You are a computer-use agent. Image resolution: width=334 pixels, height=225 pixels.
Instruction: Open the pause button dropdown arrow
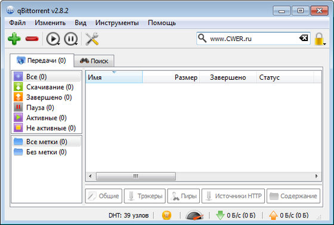coord(77,44)
